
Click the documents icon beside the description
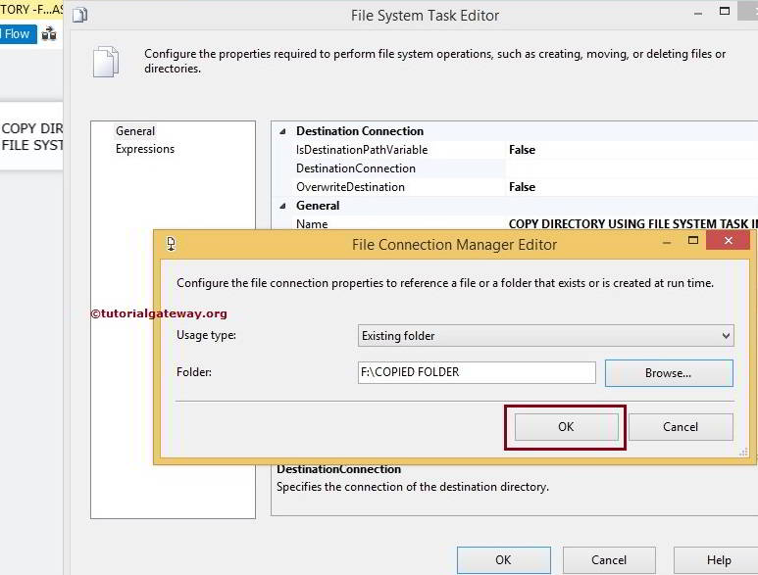pos(106,62)
